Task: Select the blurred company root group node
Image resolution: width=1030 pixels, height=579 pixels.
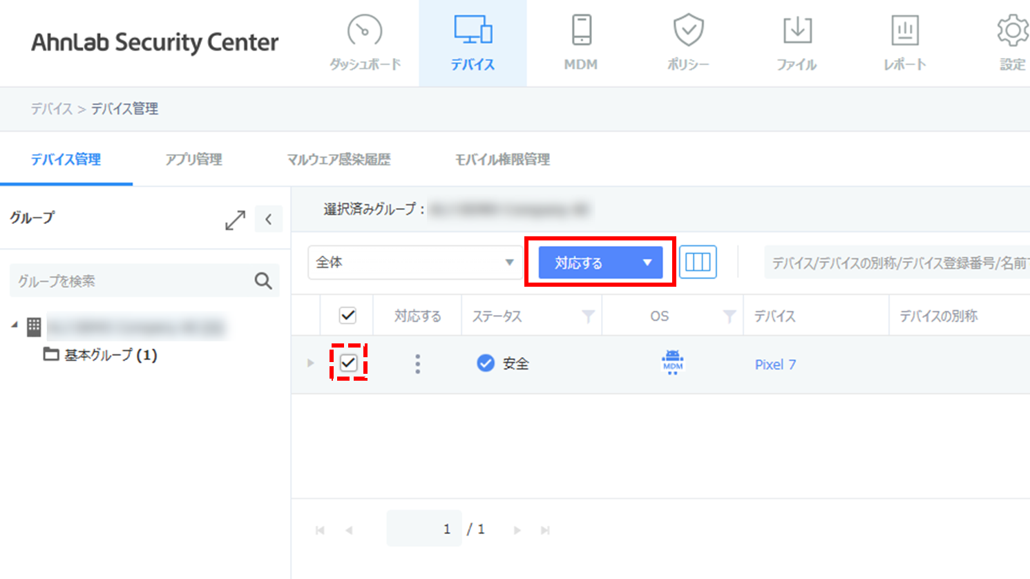Action: tap(136, 327)
